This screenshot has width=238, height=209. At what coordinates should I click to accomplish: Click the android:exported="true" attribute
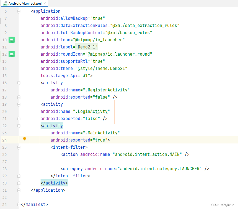tap(79, 140)
